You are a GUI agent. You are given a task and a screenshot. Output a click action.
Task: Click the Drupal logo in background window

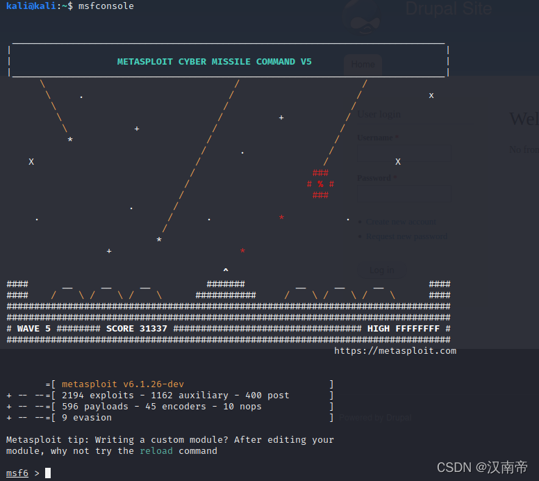[x=362, y=17]
